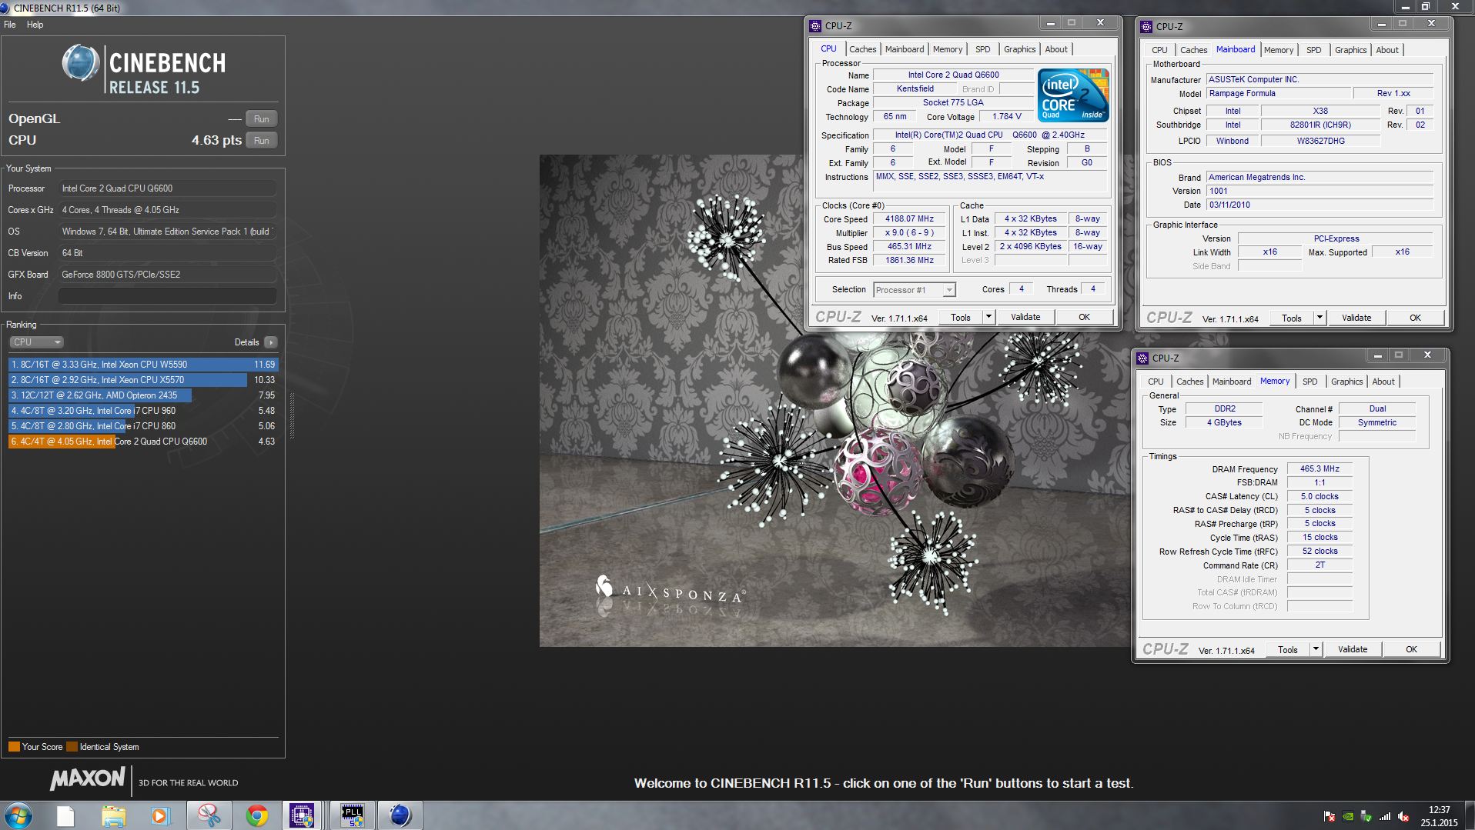This screenshot has width=1475, height=830.
Task: Click OK in CPU-Z Memory window
Action: point(1411,649)
